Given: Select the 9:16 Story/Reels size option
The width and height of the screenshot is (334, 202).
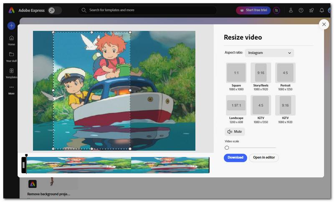Looking at the screenshot, I should coord(261,77).
